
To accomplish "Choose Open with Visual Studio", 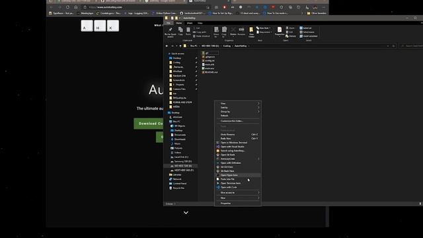I will pos(238,147).
